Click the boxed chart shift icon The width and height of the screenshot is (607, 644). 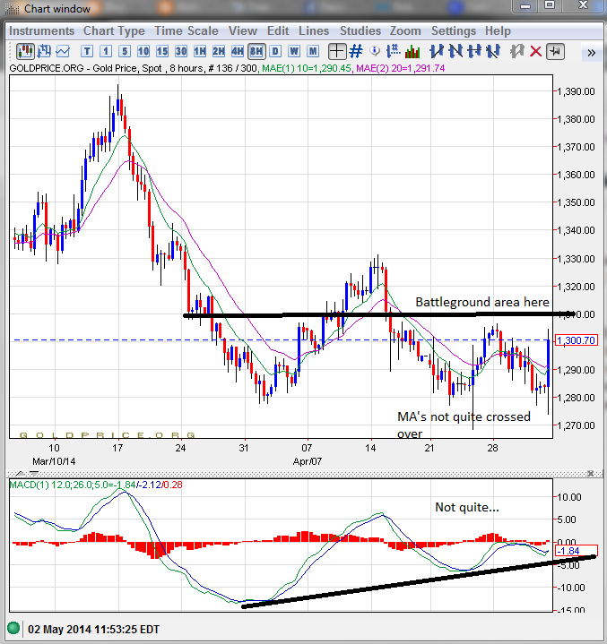tap(555, 51)
